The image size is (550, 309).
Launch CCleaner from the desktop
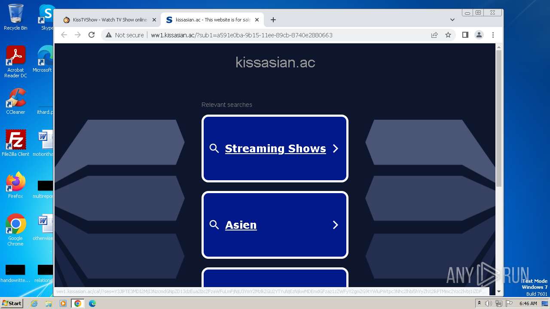pyautogui.click(x=15, y=101)
